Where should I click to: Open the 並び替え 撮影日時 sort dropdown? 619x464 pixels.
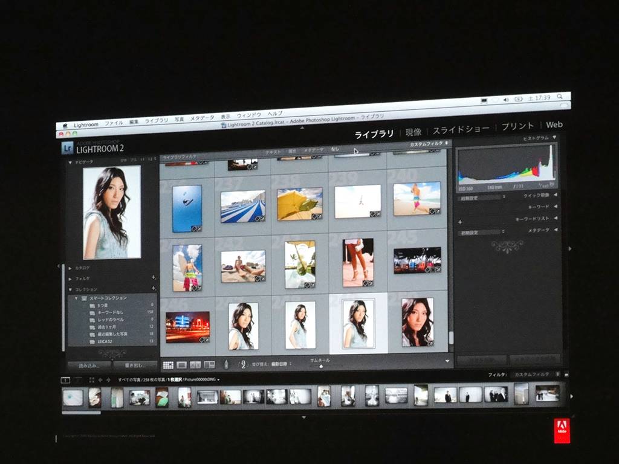272,364
